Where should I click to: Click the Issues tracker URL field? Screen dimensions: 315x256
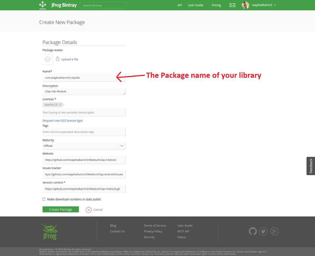tap(84, 174)
